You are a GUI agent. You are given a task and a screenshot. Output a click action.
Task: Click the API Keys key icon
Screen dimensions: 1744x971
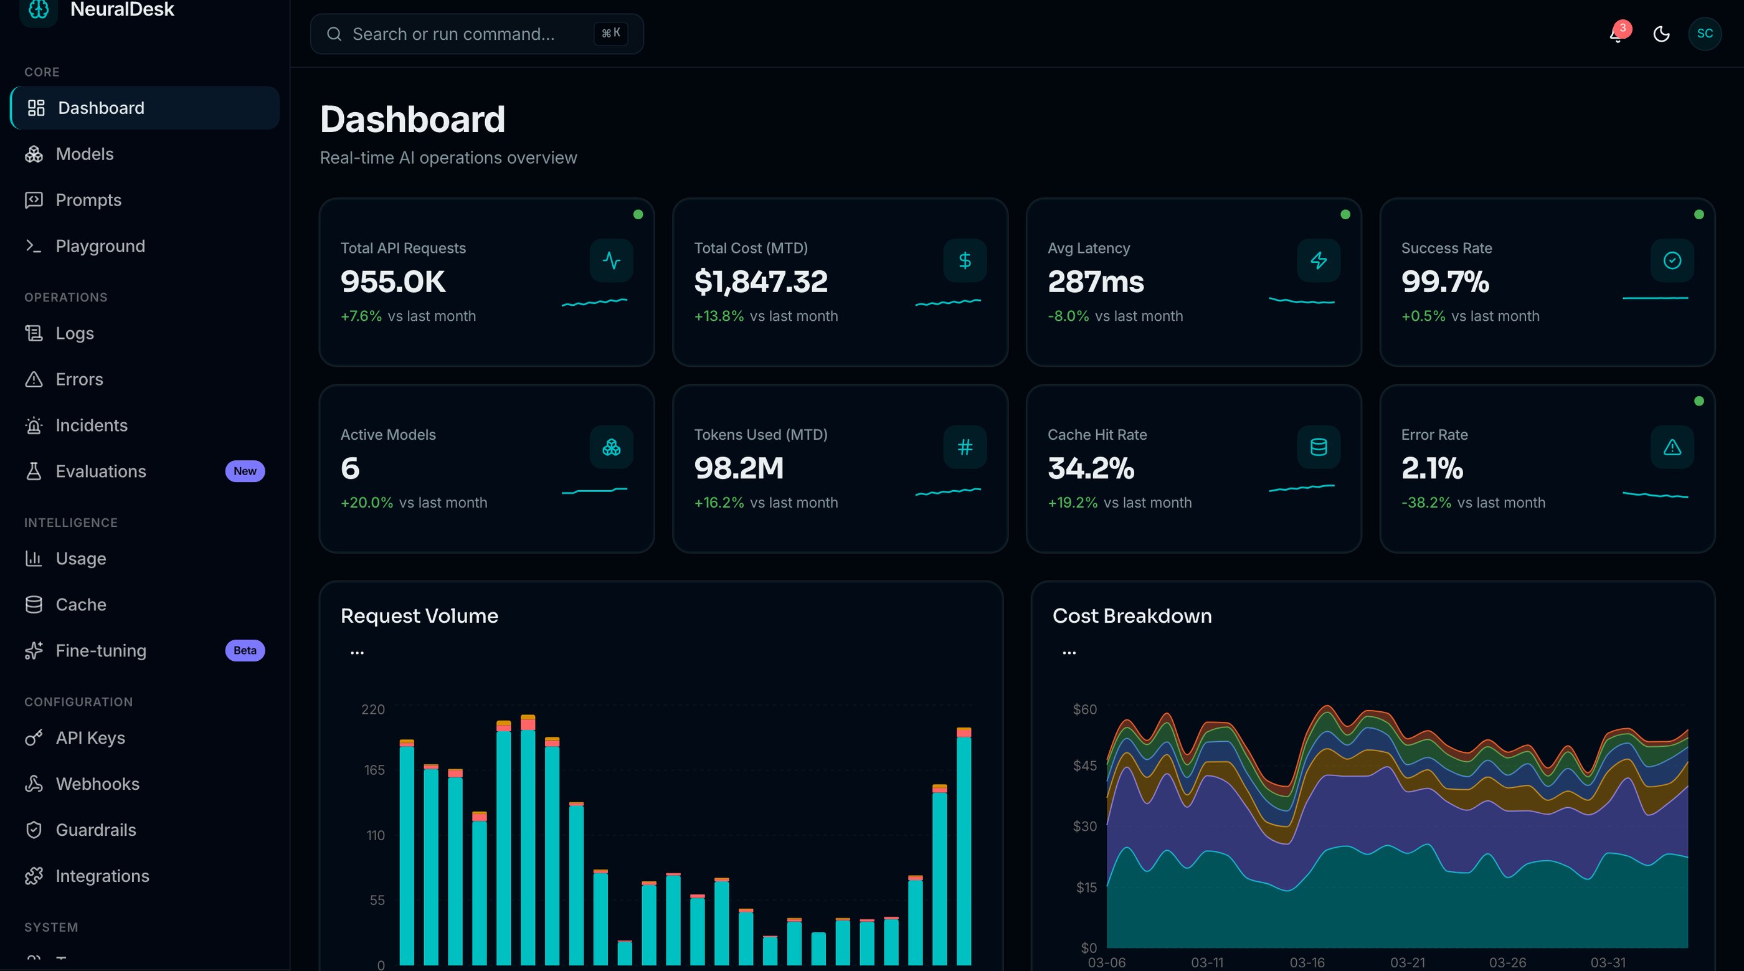(x=34, y=738)
